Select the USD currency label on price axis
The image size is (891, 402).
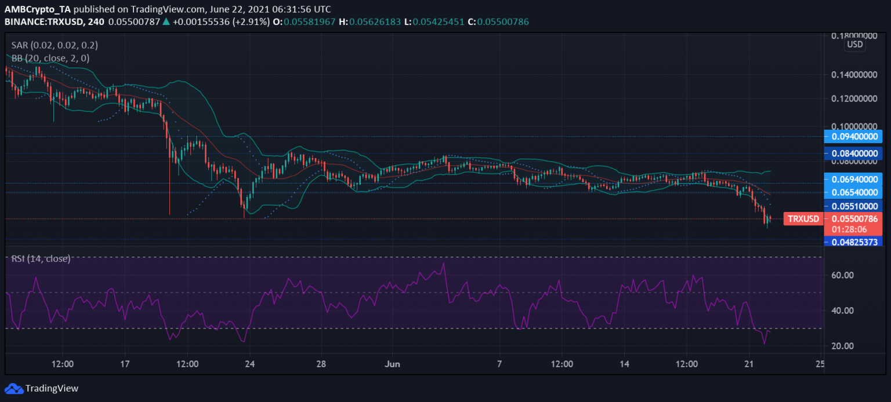pyautogui.click(x=854, y=45)
